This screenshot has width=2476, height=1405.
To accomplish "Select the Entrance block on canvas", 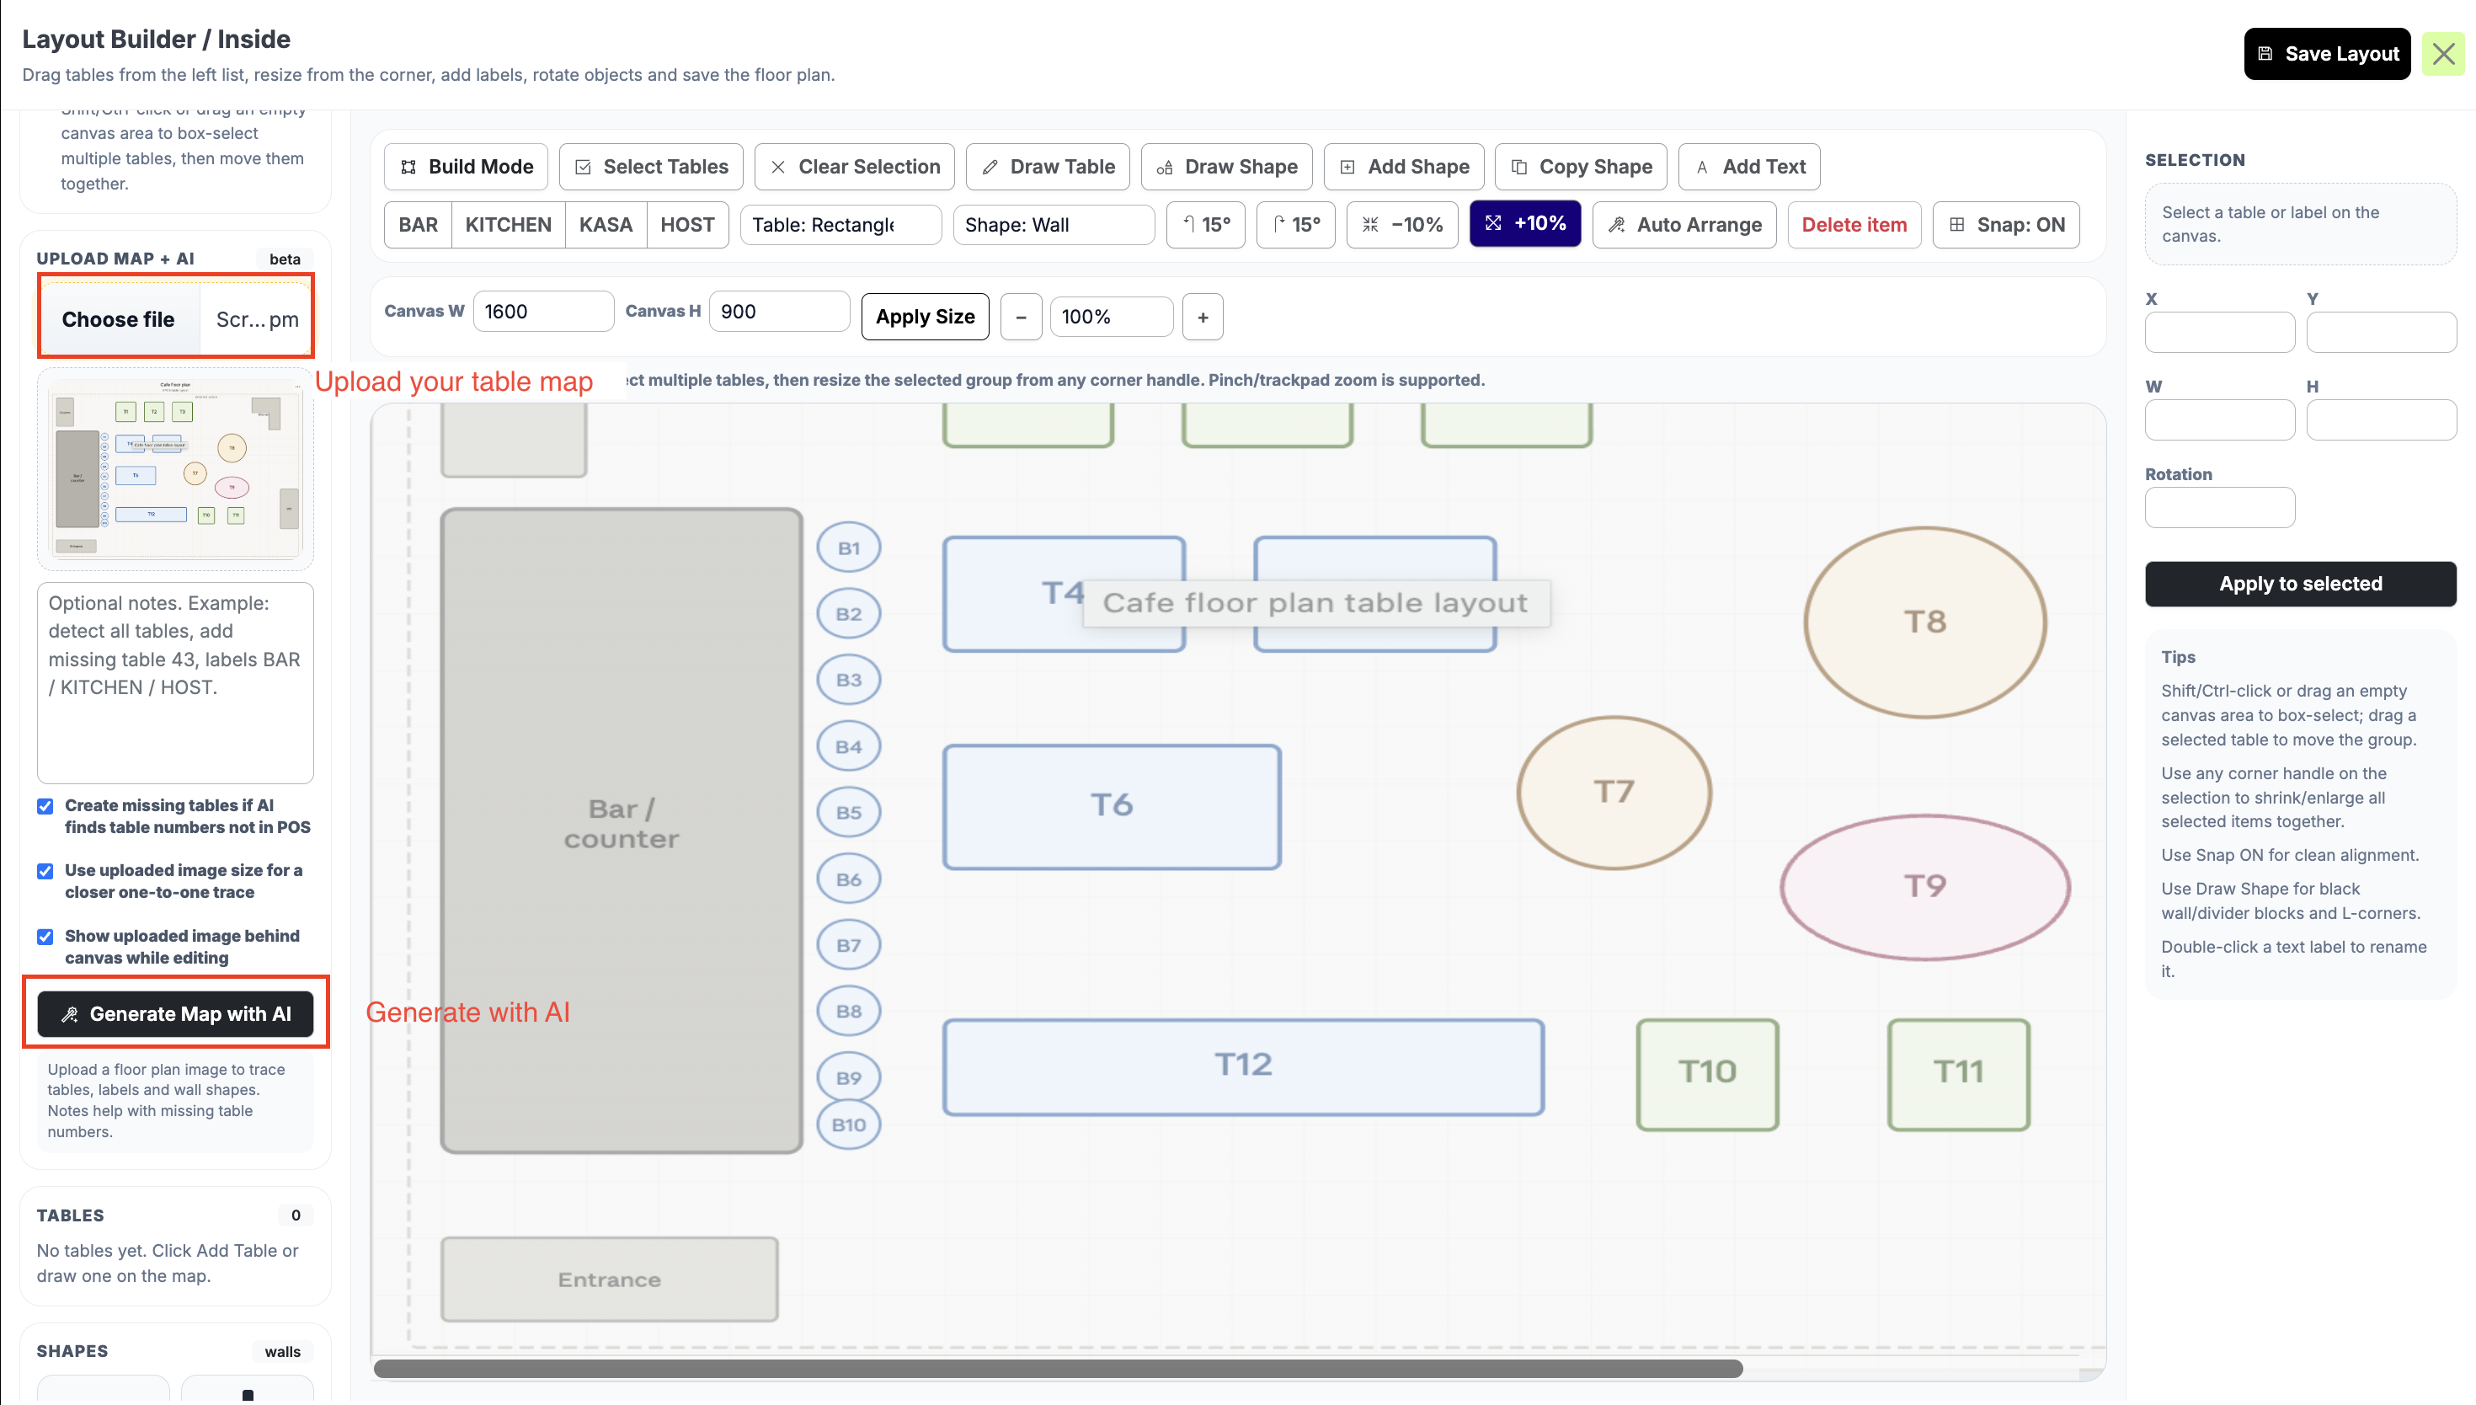I will click(610, 1279).
